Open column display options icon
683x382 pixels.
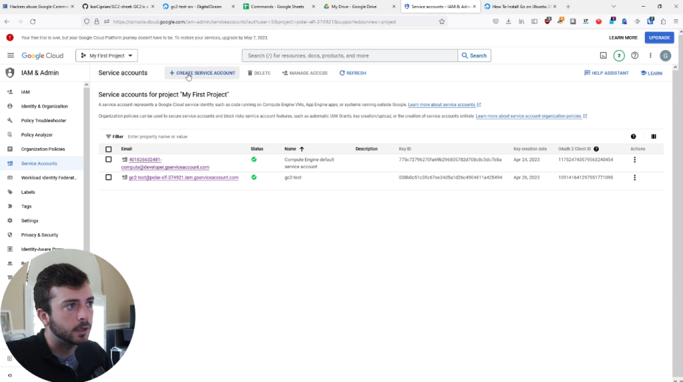[654, 137]
